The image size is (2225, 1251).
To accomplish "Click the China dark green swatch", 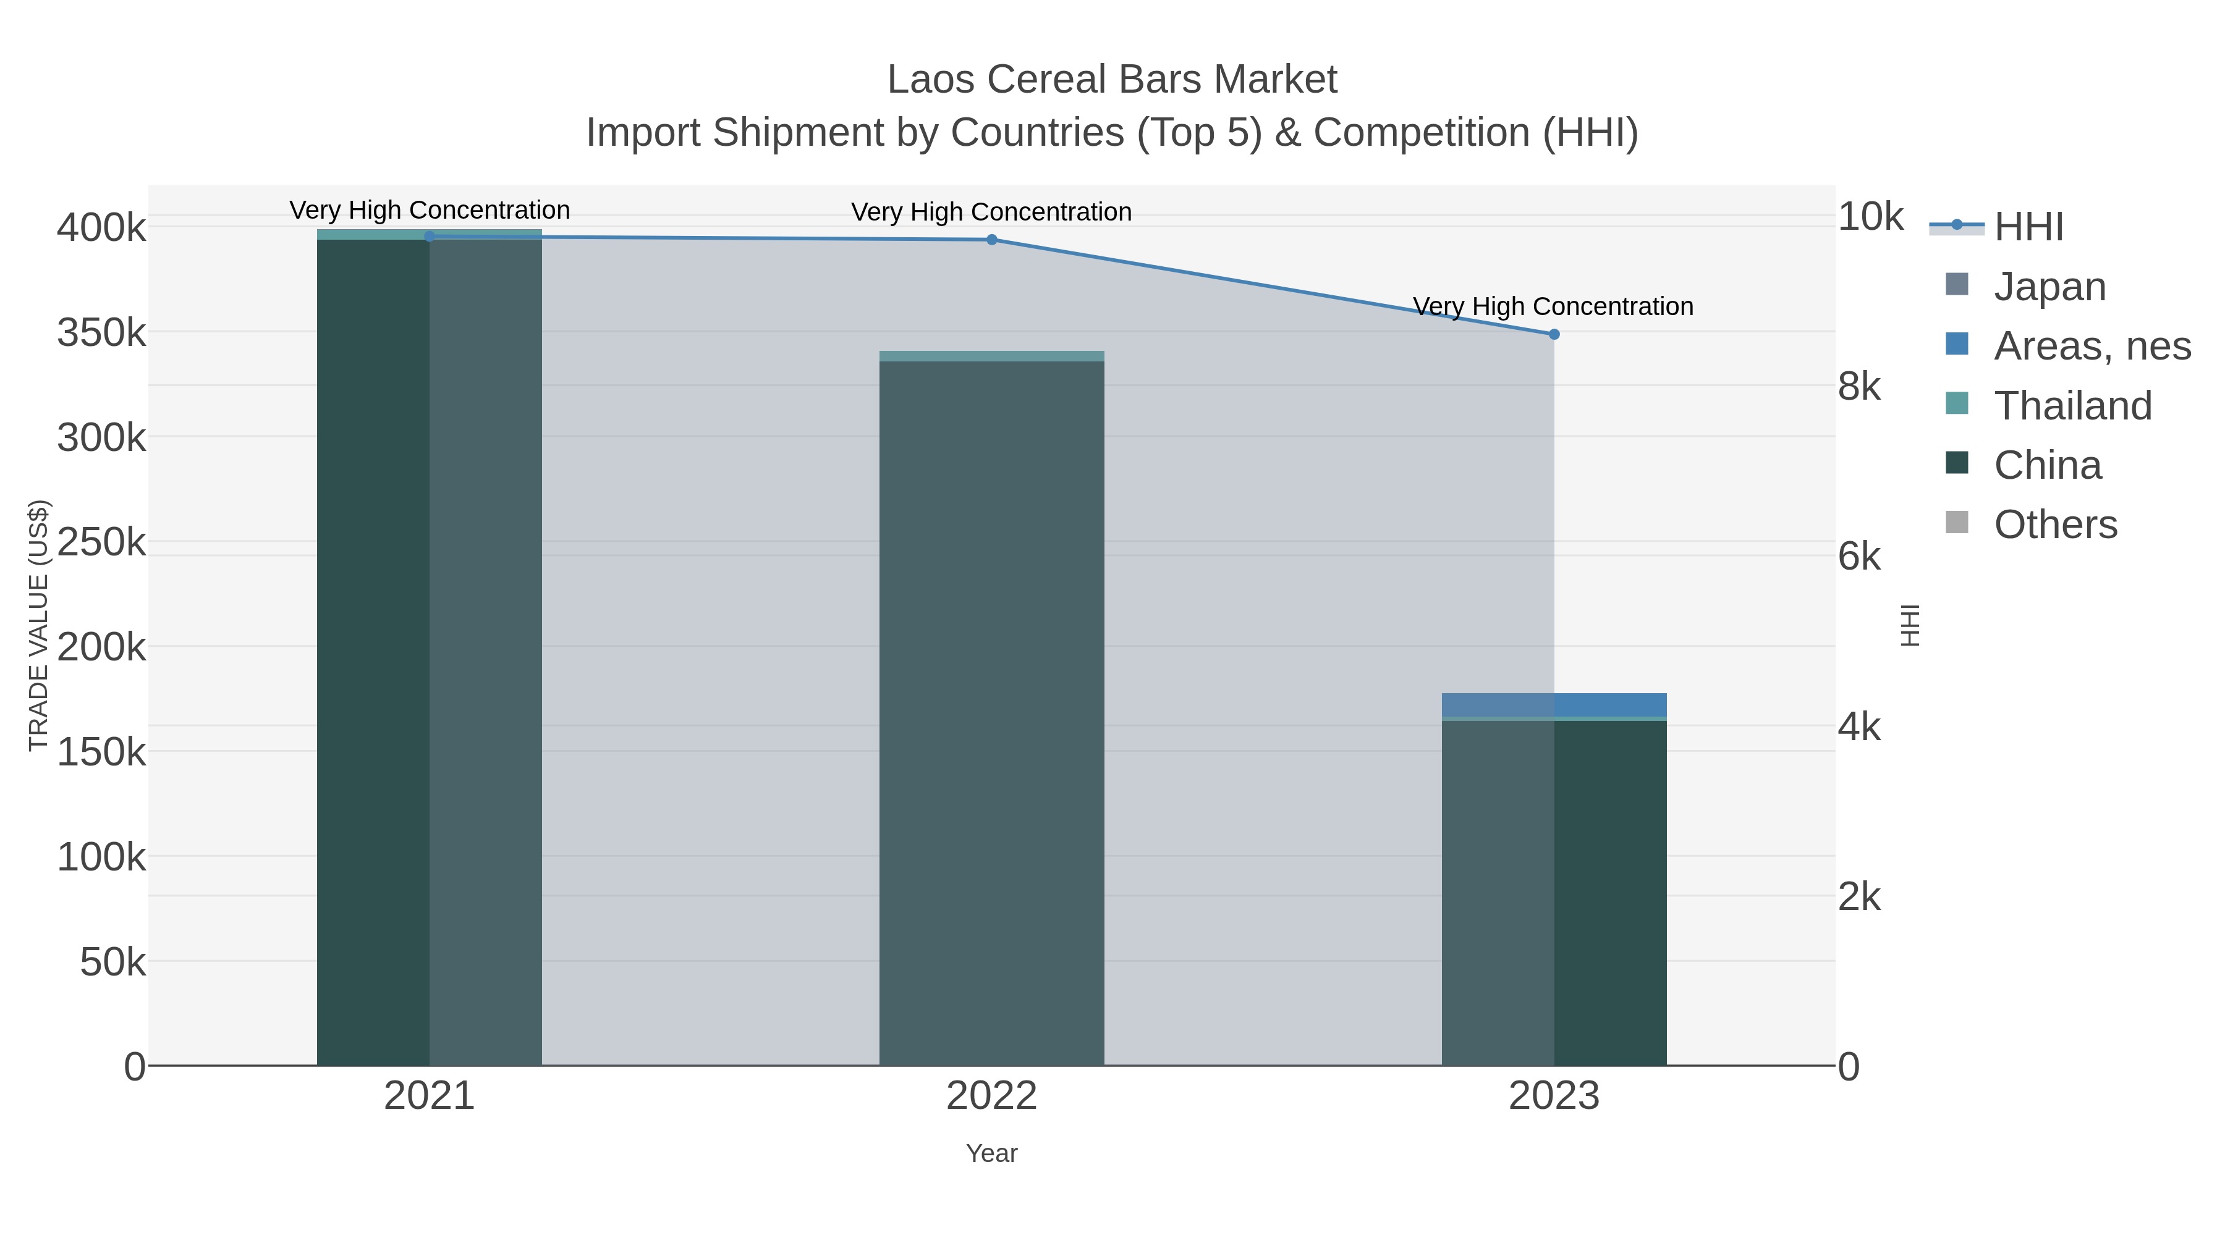I will click(1956, 463).
